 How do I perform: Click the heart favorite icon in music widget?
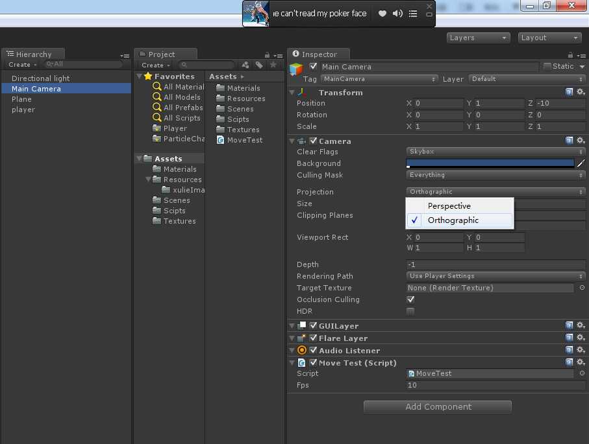click(382, 14)
